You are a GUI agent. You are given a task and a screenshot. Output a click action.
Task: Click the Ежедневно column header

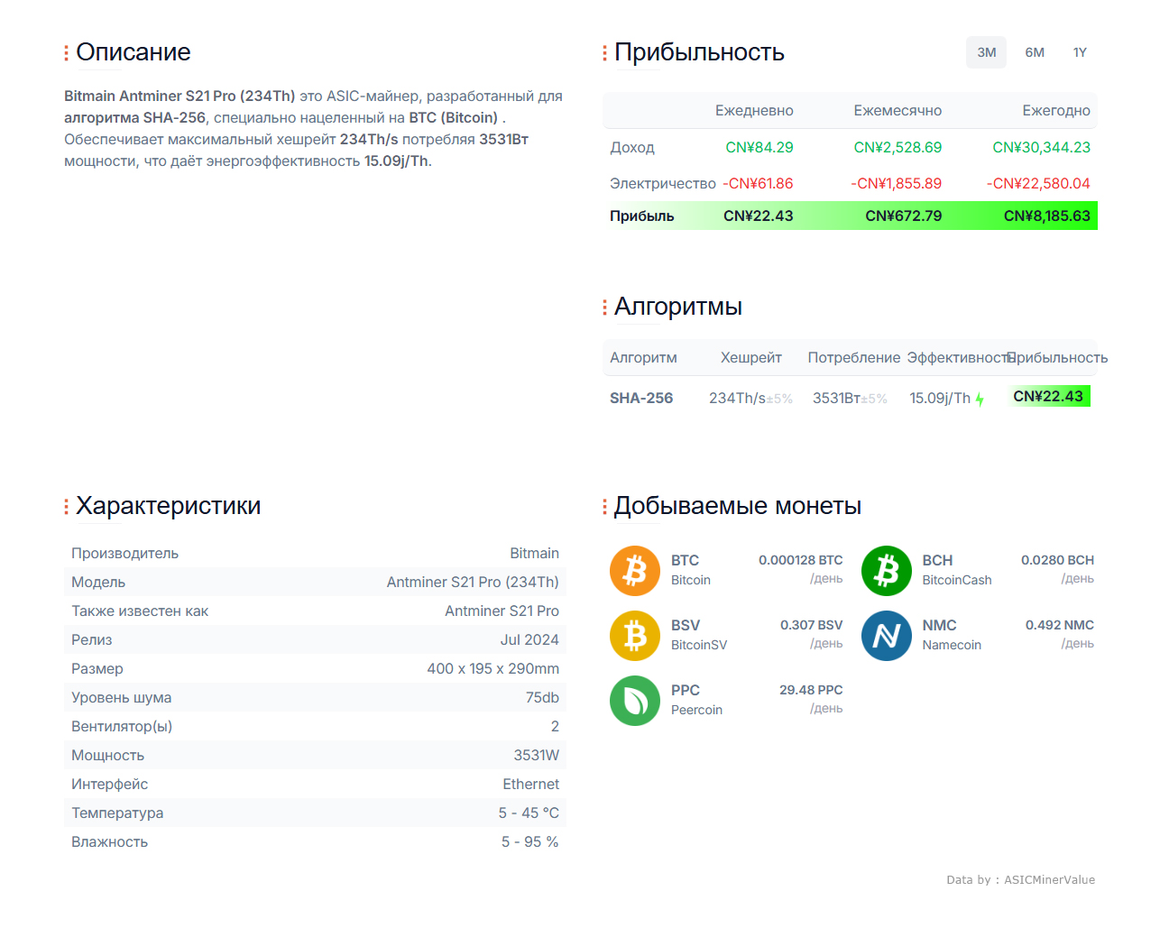754,110
